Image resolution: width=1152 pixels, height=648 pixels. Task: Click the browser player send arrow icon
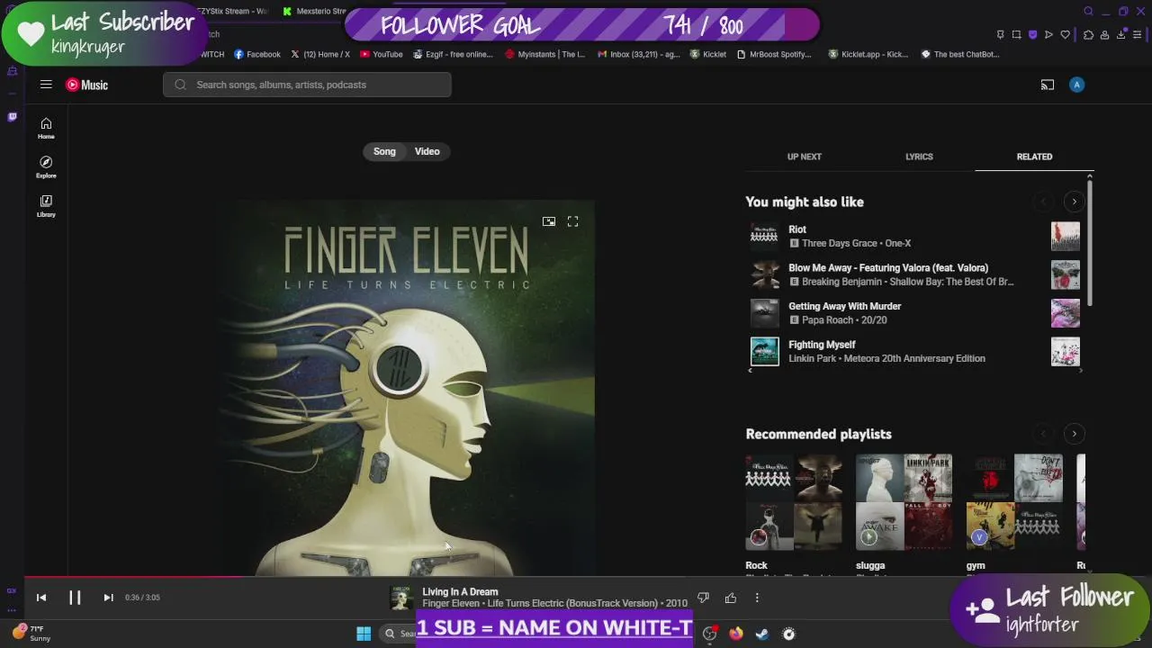(1048, 34)
